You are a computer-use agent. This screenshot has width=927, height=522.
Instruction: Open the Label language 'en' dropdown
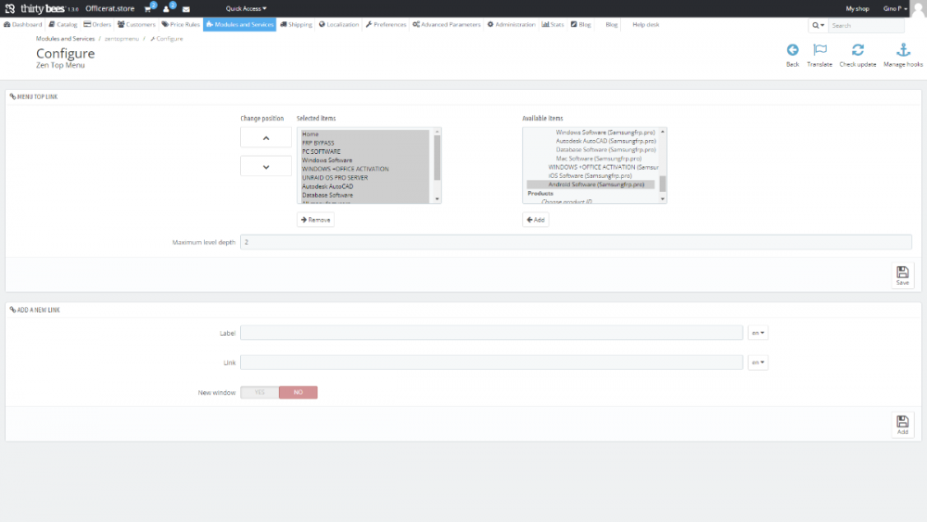757,333
